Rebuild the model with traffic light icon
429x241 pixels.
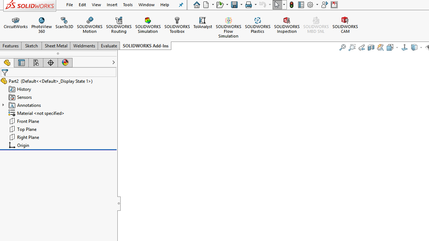(292, 5)
